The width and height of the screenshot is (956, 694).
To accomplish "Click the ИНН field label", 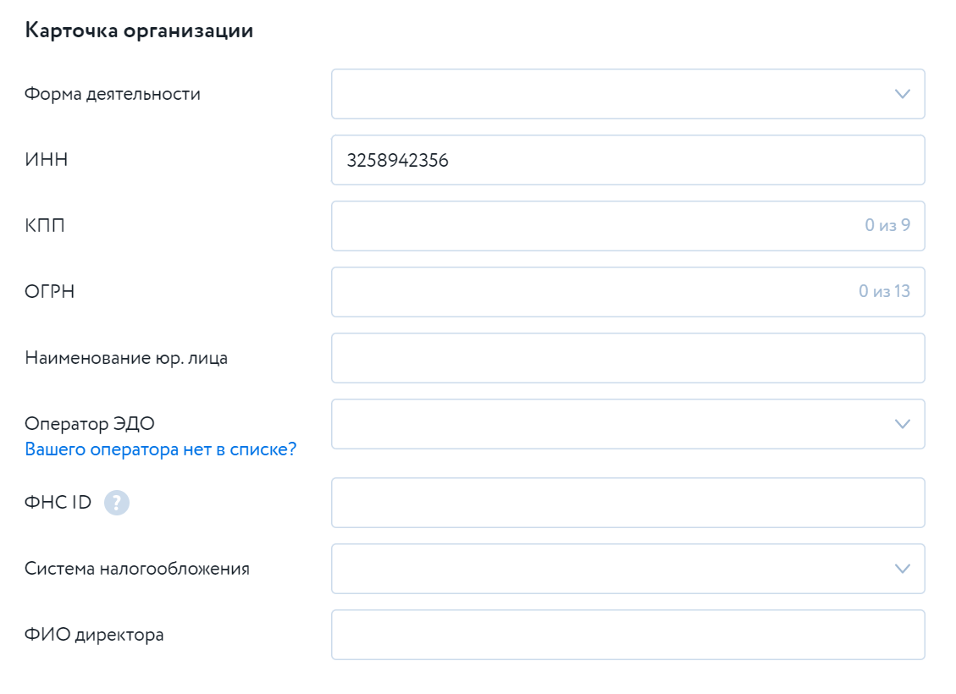I will point(47,160).
